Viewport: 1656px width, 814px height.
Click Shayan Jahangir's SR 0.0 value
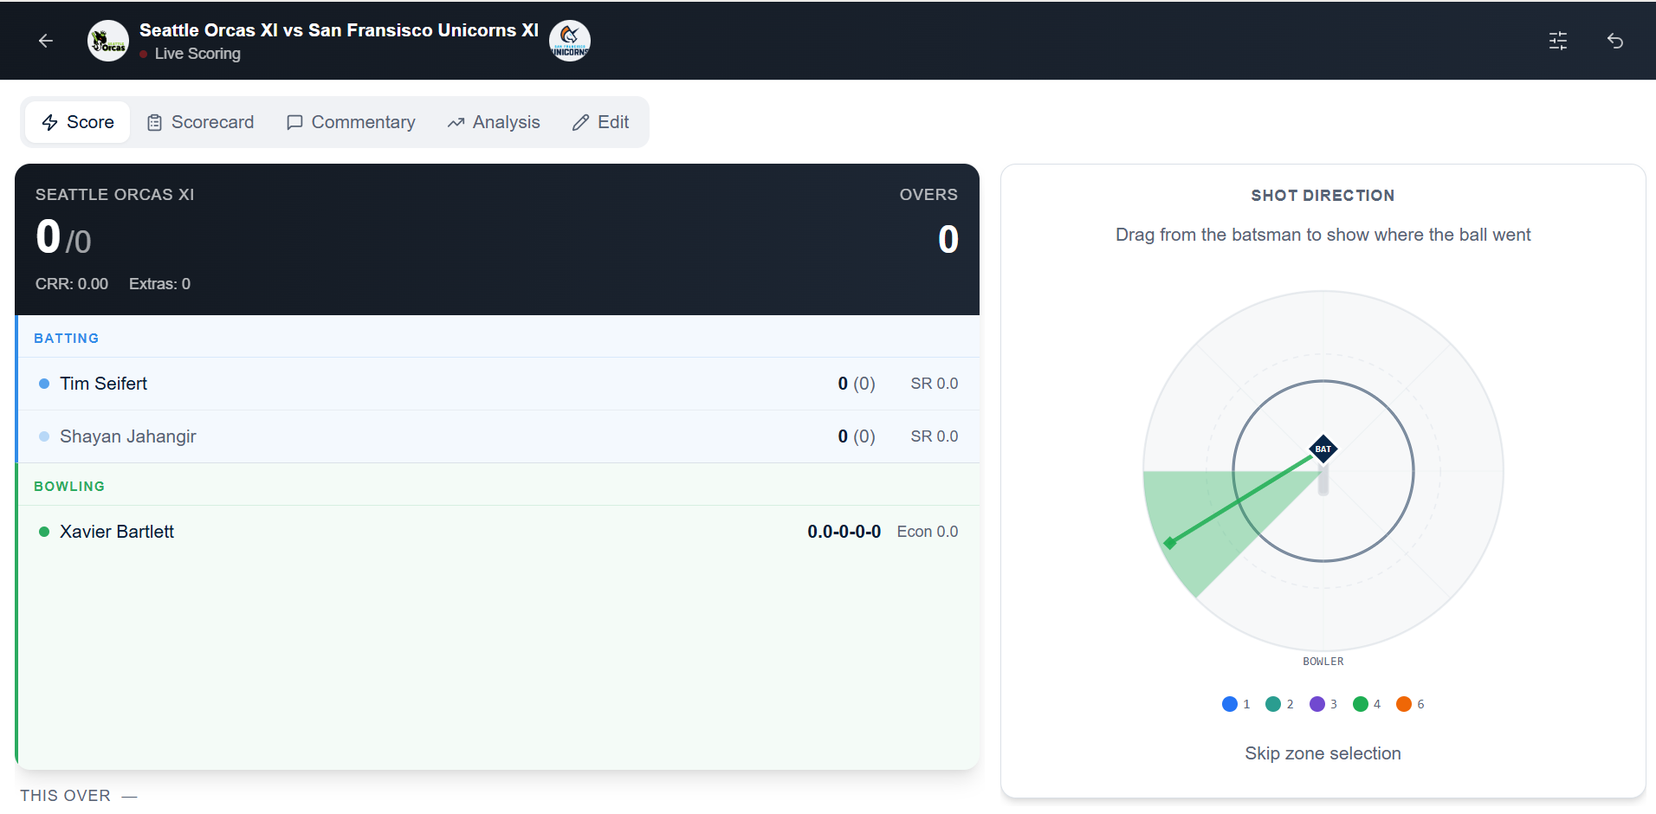[934, 436]
